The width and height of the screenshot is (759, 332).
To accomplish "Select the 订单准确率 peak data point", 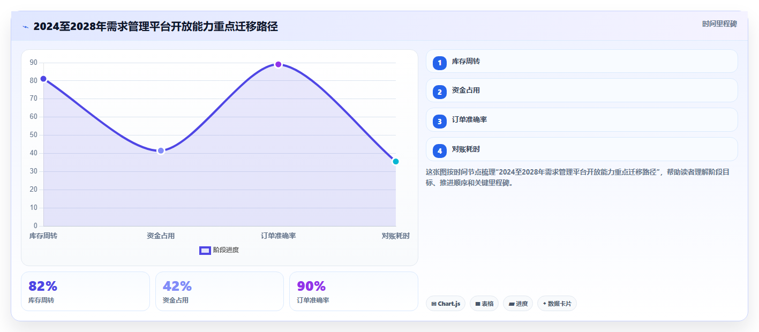I will tap(279, 64).
